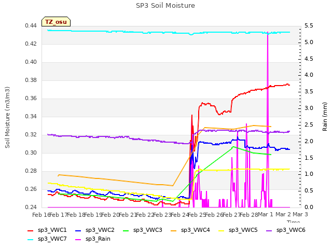Select the sp3_VWC7 legend entry

tap(47, 239)
